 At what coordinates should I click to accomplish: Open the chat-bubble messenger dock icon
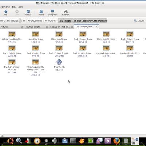(99, 141)
